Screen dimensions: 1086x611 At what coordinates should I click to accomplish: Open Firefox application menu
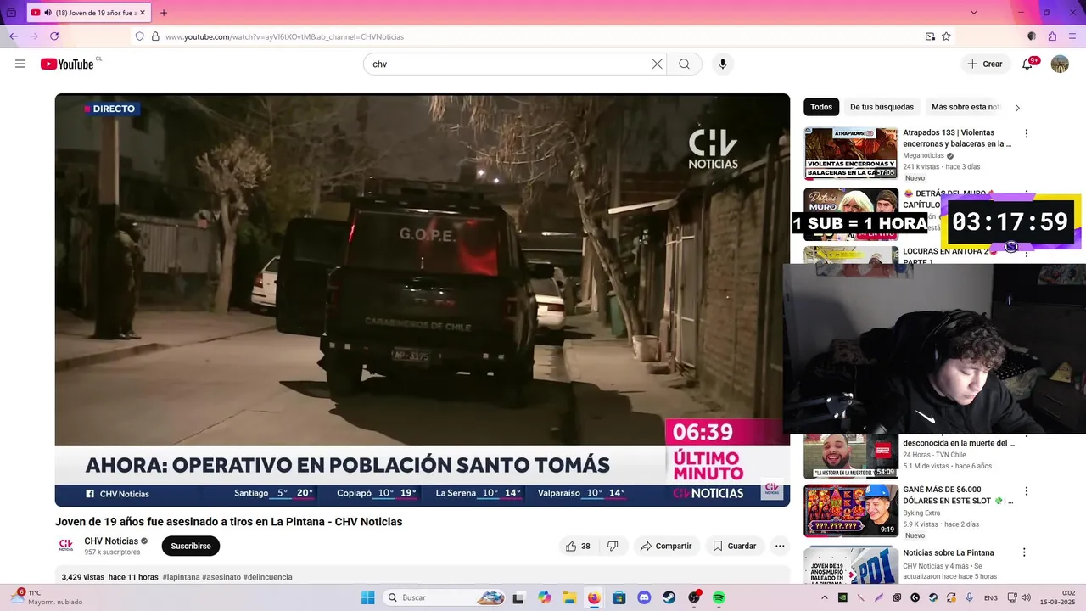pyautogui.click(x=1073, y=36)
